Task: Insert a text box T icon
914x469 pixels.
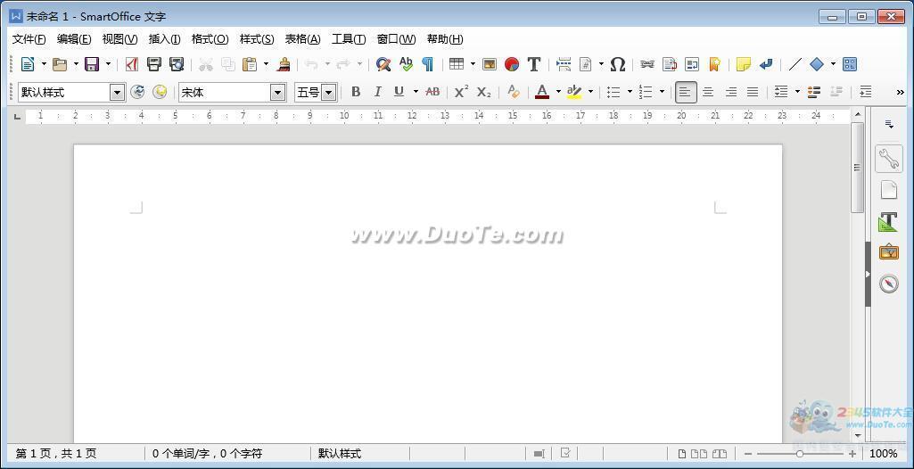Action: [x=534, y=64]
